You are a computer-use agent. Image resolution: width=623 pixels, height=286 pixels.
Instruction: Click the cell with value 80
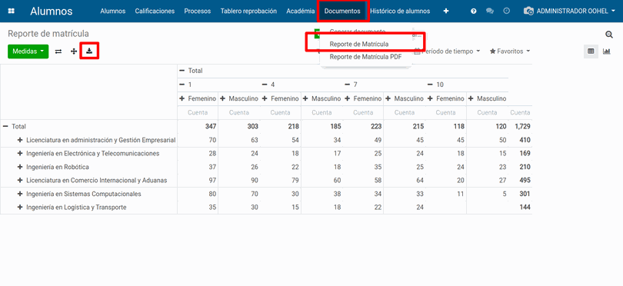tap(212, 194)
